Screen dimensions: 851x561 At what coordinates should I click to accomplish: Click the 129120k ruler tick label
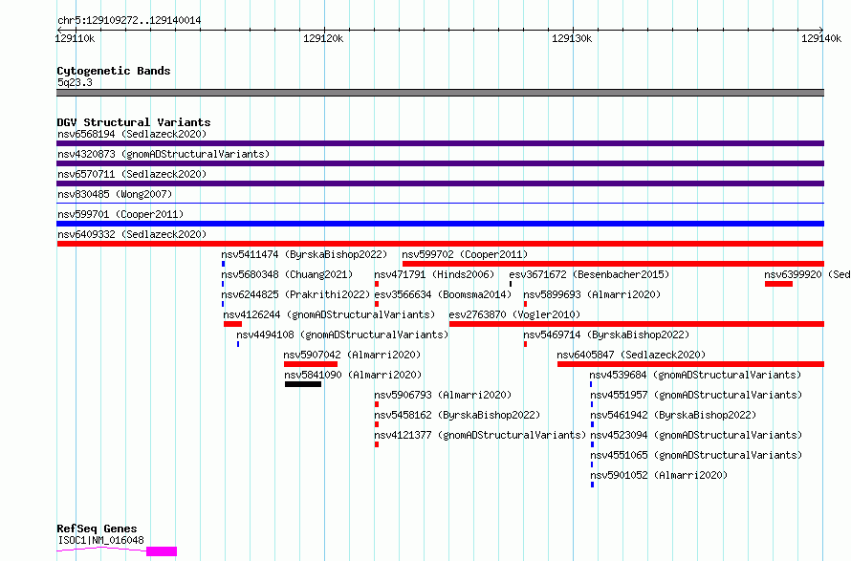tap(323, 38)
